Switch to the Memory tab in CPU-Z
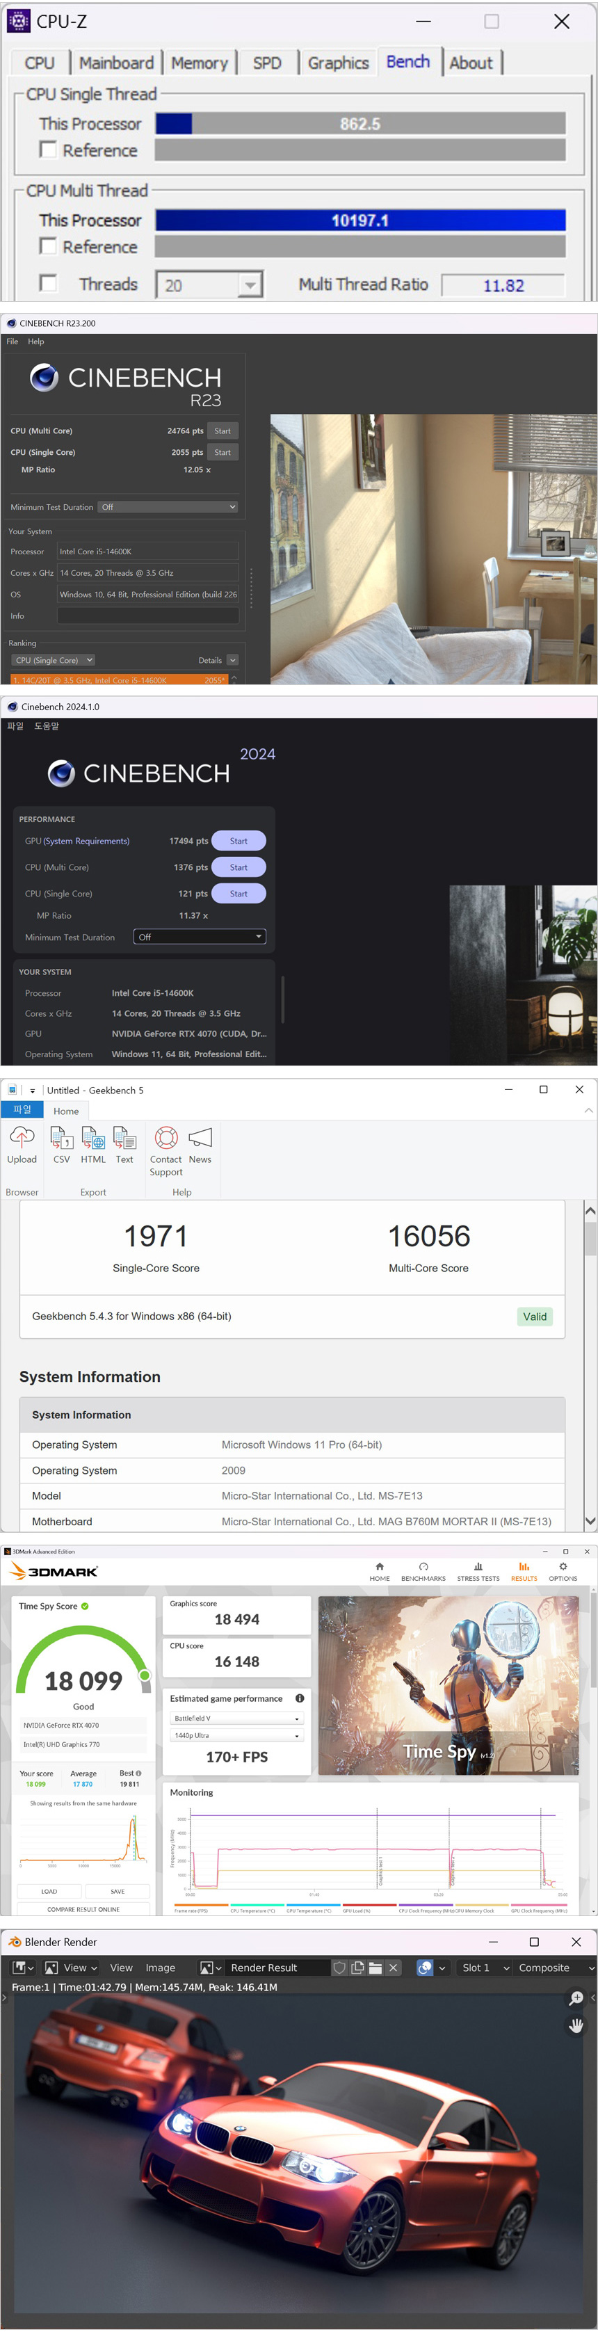598x2332 pixels. 199,63
